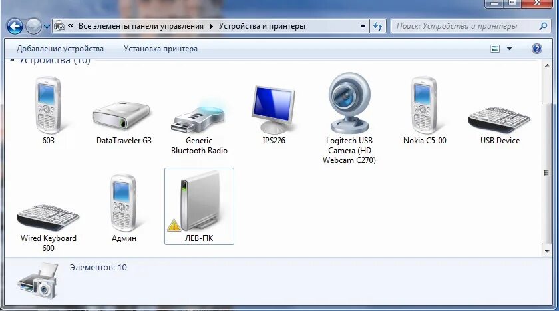Screen dimensions: 559x311
Task: Expand the hidden breadcrumb chevrons
Action: [x=71, y=26]
